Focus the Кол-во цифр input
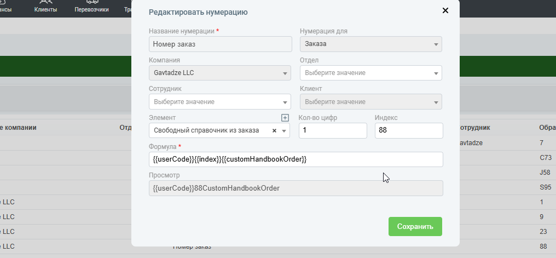Image resolution: width=556 pixels, height=258 pixels. pyautogui.click(x=332, y=131)
